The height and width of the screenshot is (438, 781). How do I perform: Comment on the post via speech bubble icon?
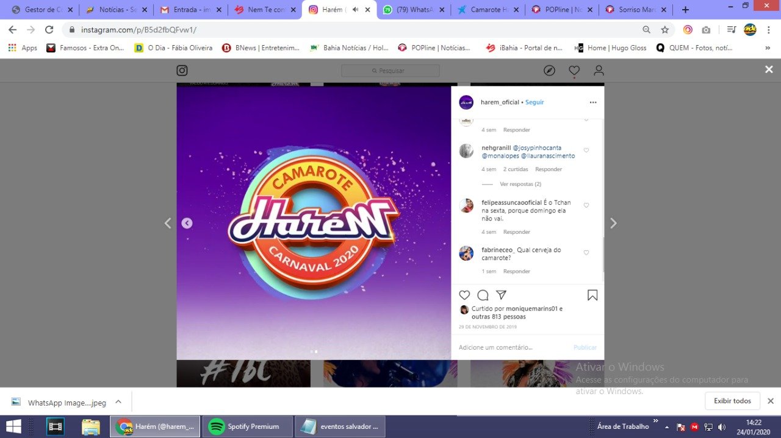pos(483,295)
